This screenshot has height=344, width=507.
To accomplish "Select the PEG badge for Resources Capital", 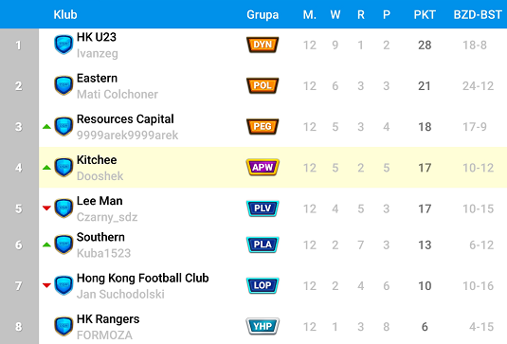I will click(263, 126).
